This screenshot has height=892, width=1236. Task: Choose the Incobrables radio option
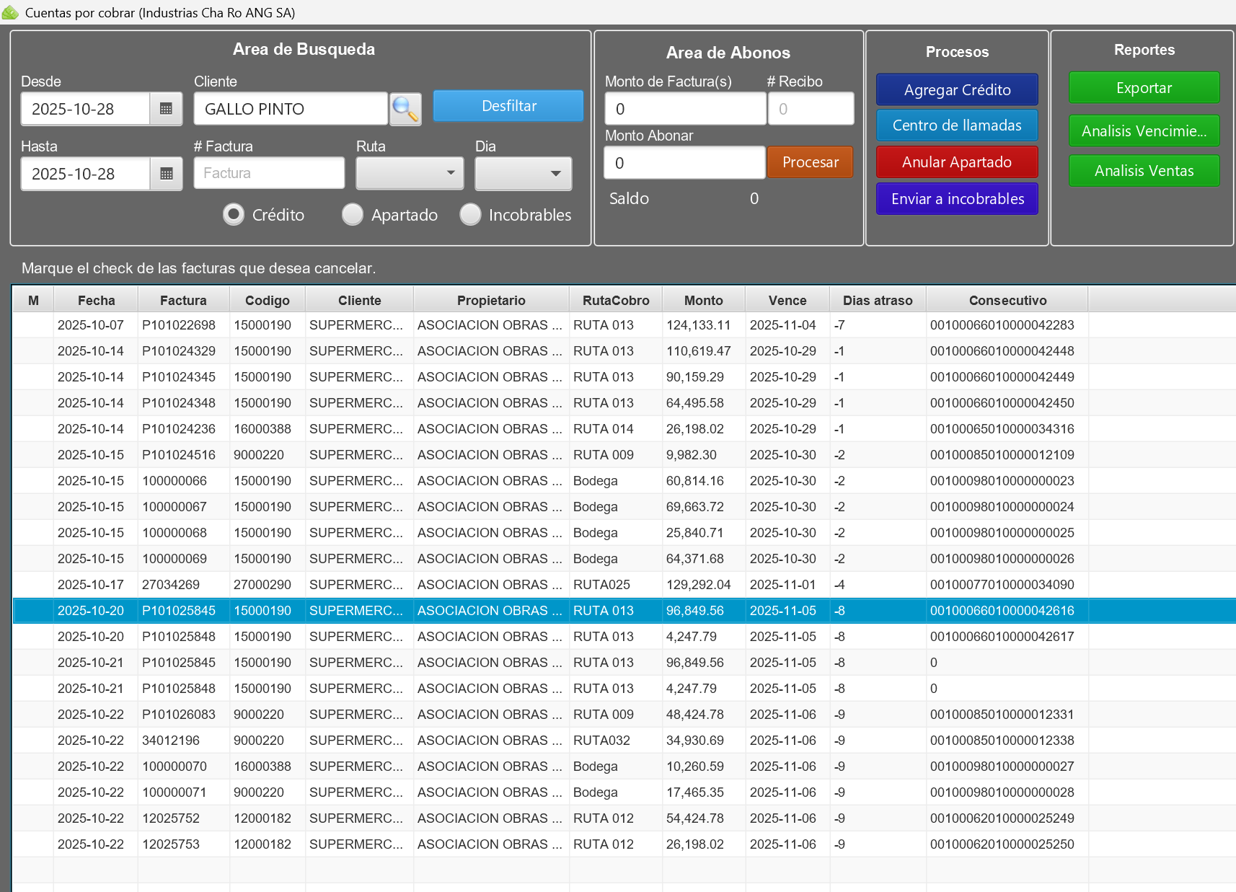coord(470,215)
